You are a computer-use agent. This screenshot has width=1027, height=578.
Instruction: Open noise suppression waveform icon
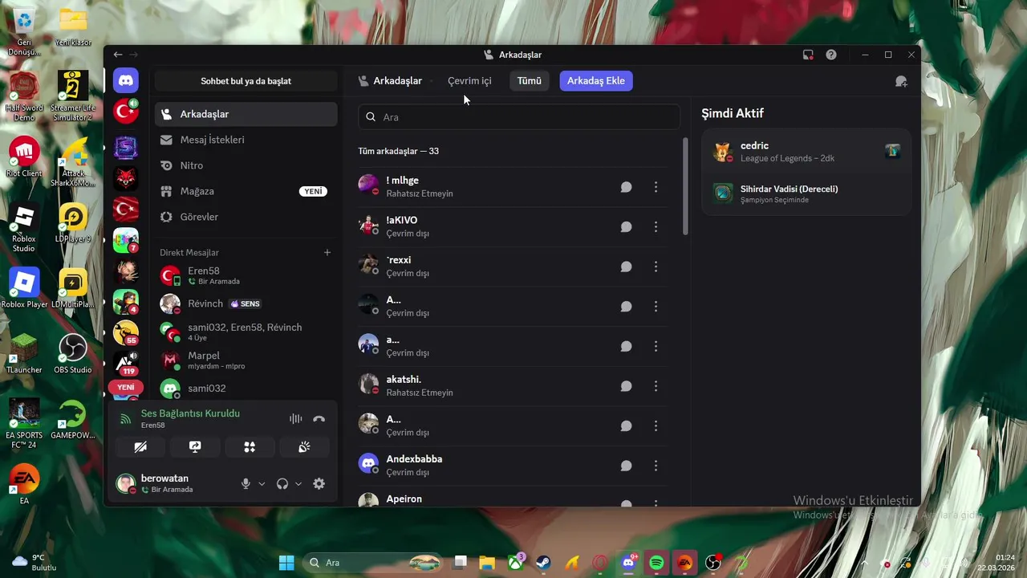(296, 419)
